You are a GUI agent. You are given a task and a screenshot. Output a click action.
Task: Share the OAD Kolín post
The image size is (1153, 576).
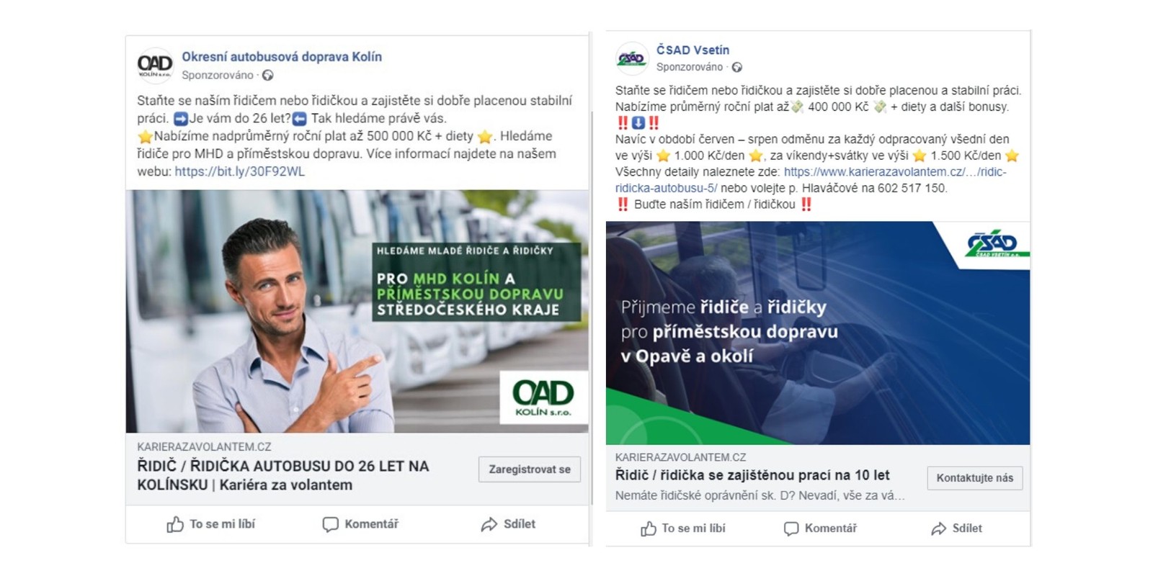pyautogui.click(x=508, y=524)
